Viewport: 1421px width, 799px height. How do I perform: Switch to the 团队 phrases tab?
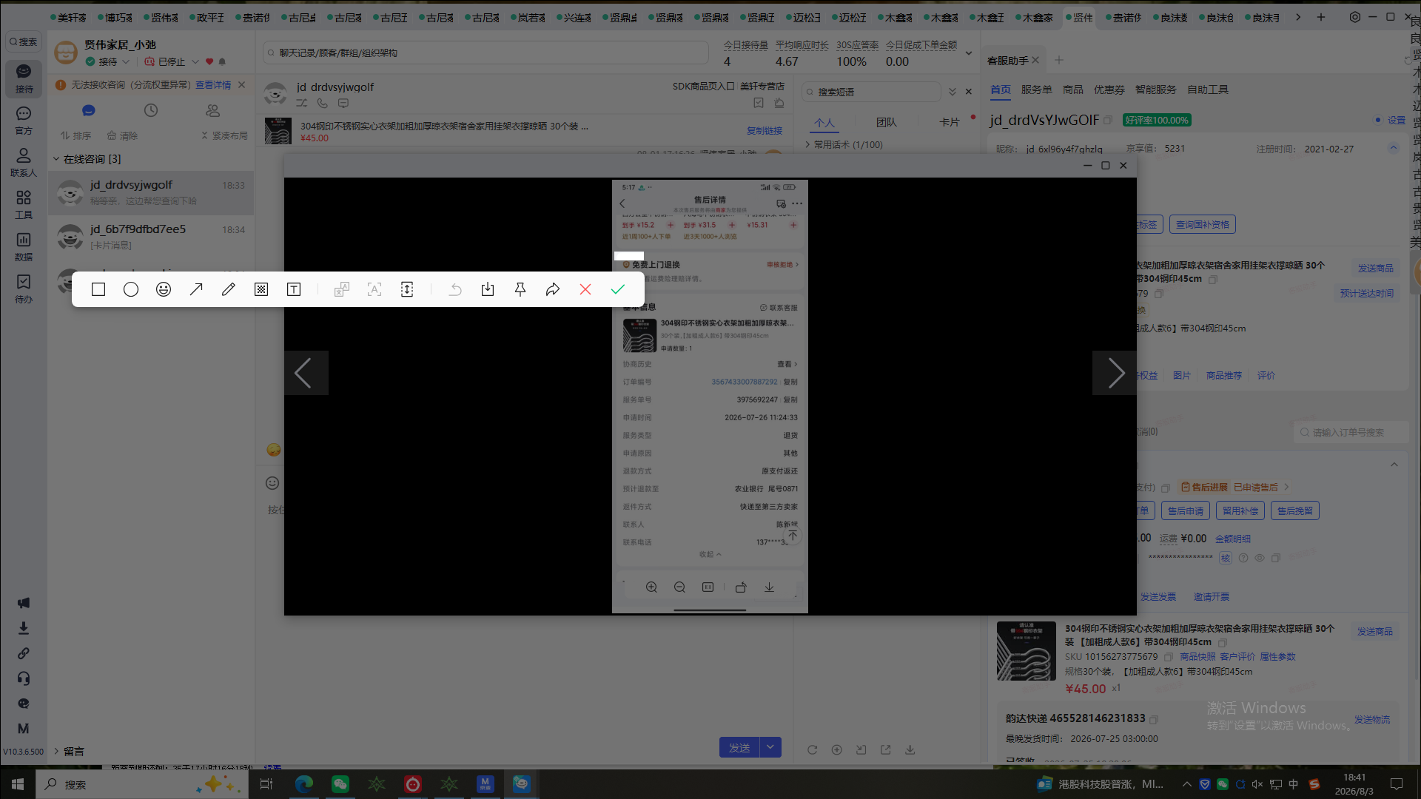point(887,122)
